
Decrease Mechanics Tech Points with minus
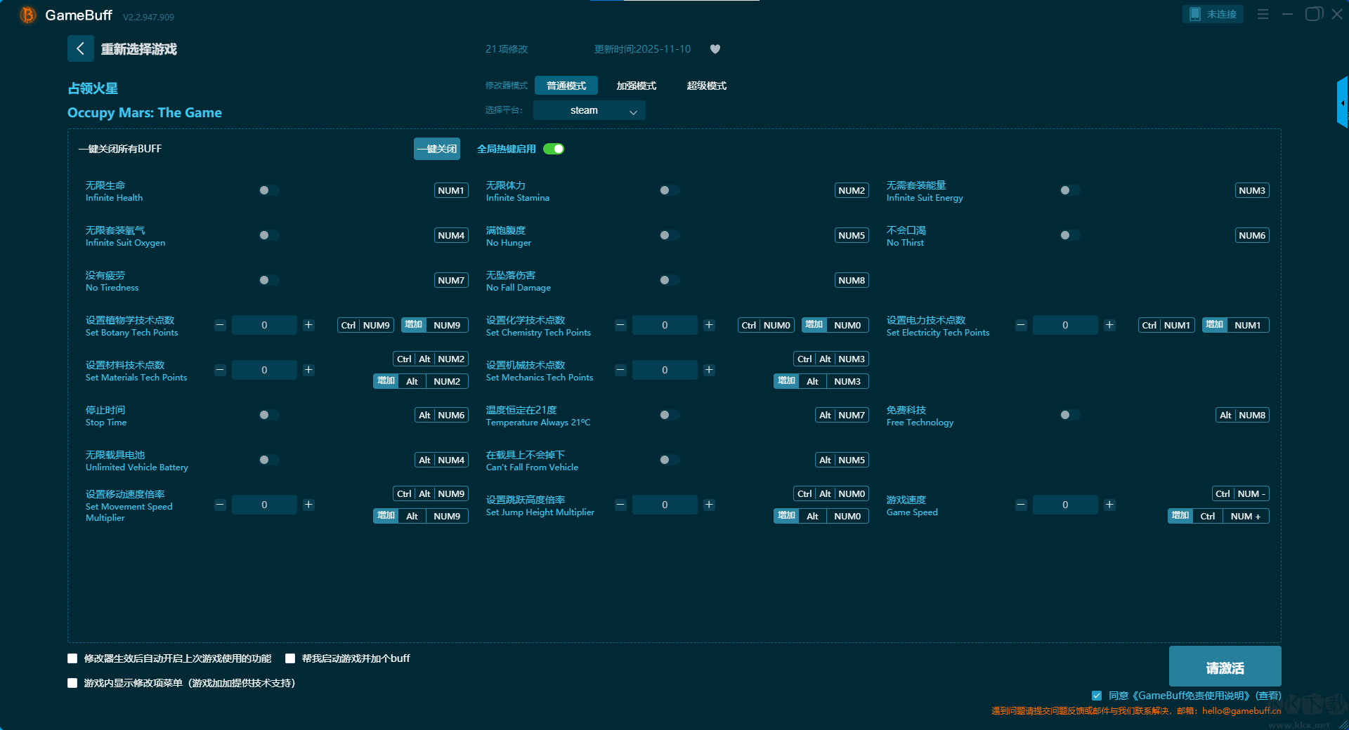tap(620, 370)
